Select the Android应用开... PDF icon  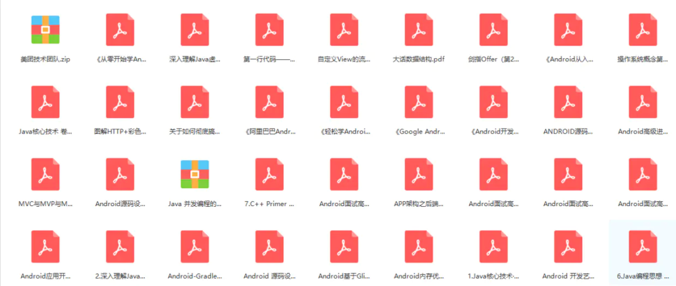(x=45, y=247)
